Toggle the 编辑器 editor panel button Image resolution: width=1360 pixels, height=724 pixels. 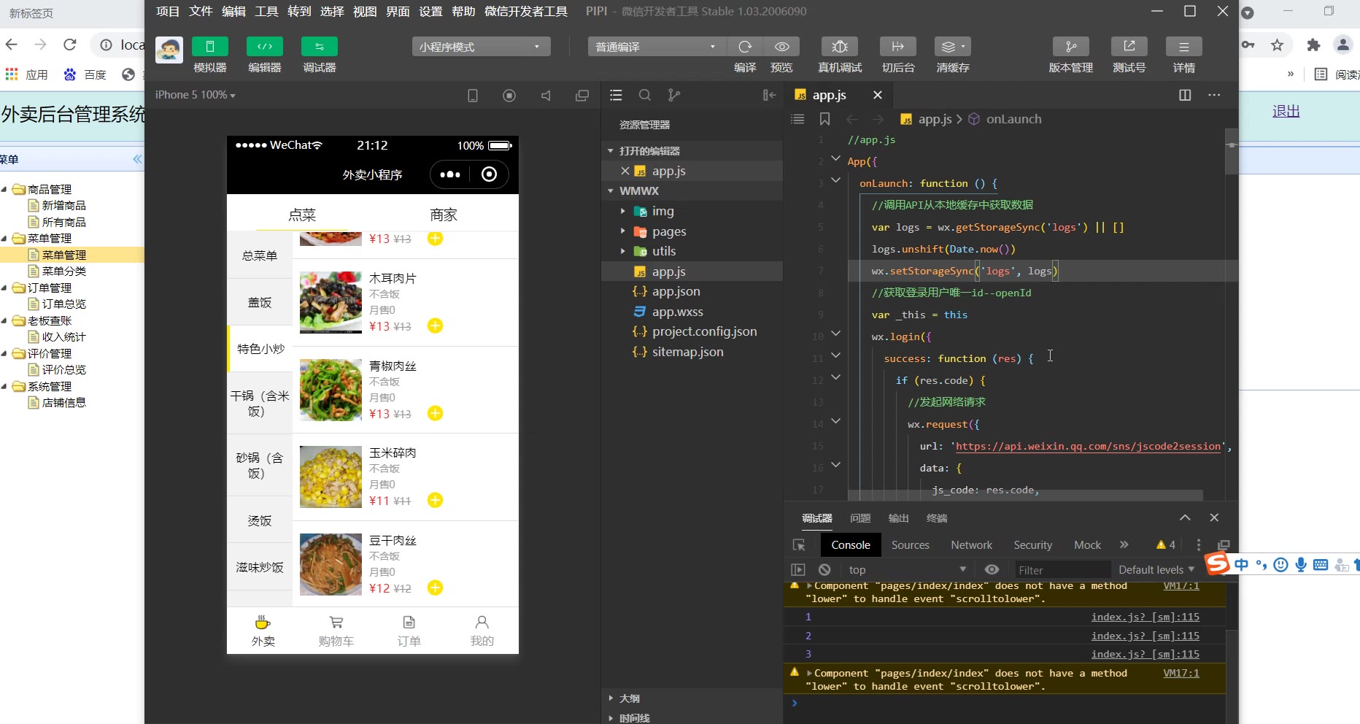[265, 47]
